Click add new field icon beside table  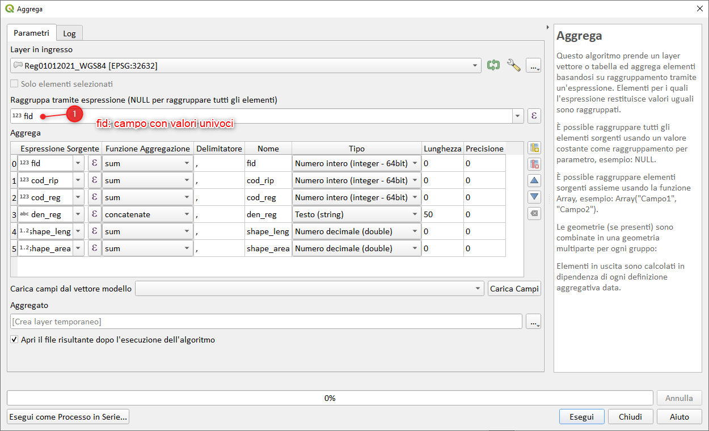click(x=534, y=149)
